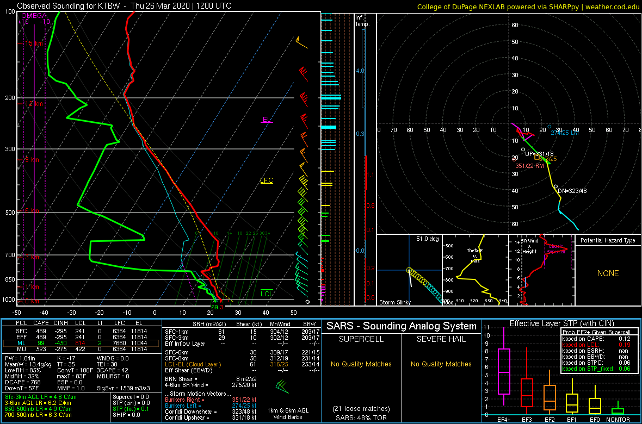Click the SHIP = 0.0 value
The width and height of the screenshot is (642, 424).
(127, 415)
